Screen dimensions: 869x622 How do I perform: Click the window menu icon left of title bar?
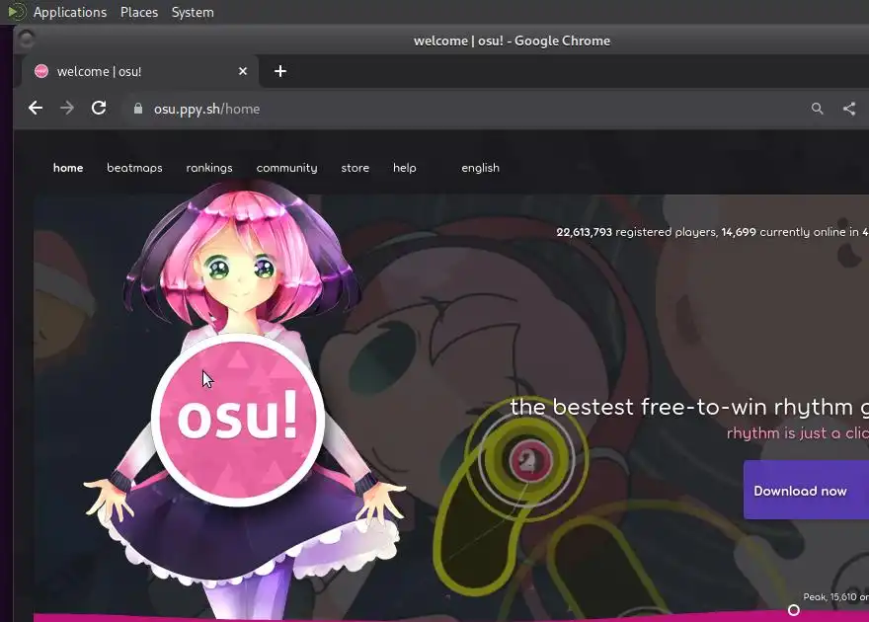[26, 39]
